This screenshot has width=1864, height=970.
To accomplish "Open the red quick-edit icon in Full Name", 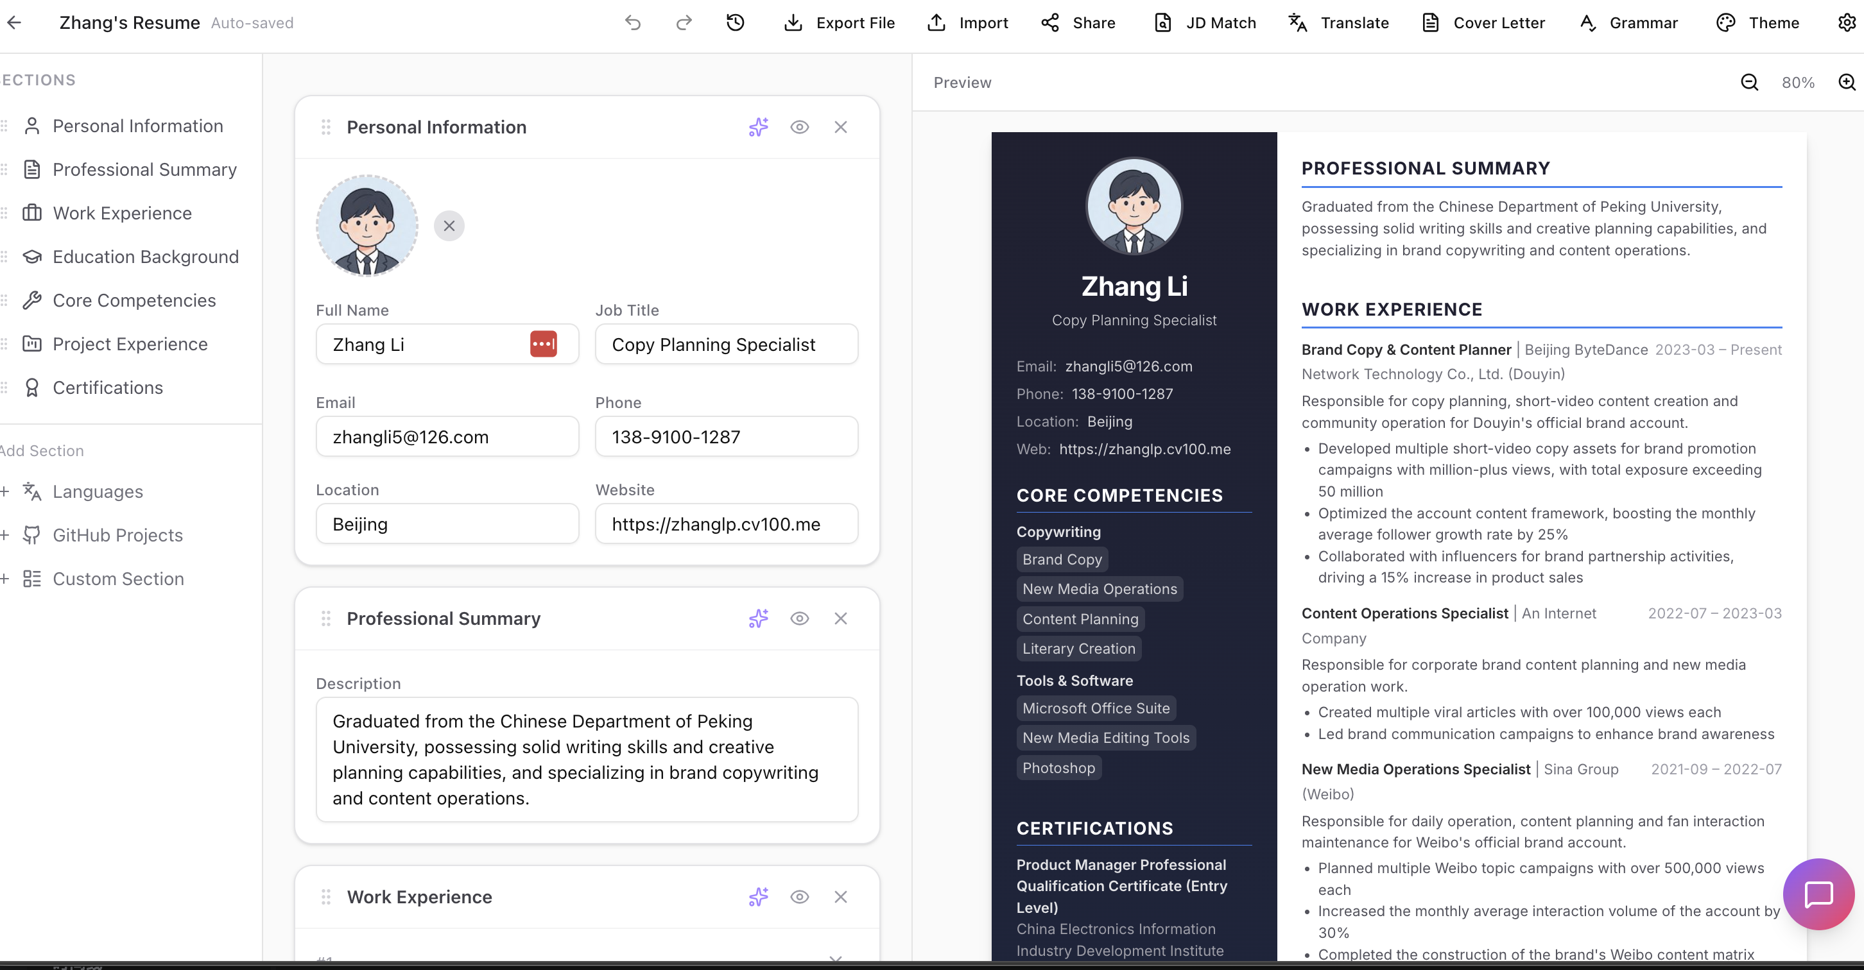I will coord(544,344).
